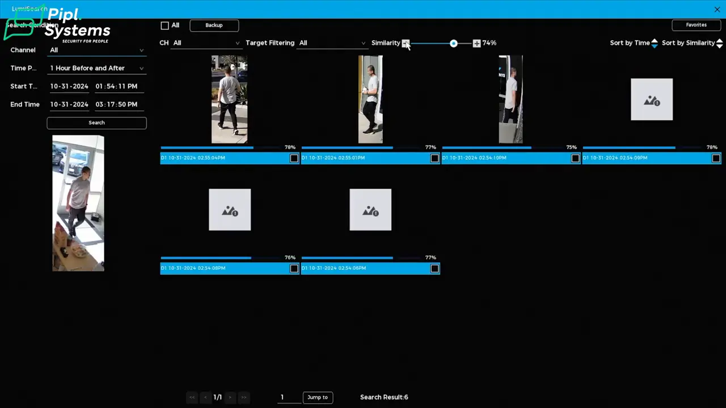Expand the Target Filtering dropdown

[332, 43]
